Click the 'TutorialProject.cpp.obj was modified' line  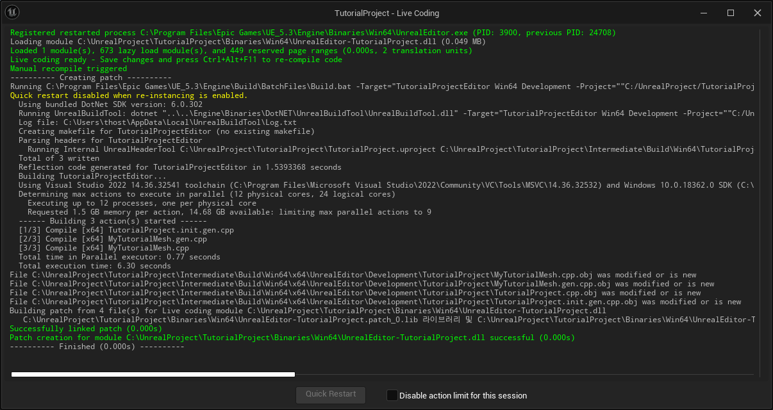(356, 293)
